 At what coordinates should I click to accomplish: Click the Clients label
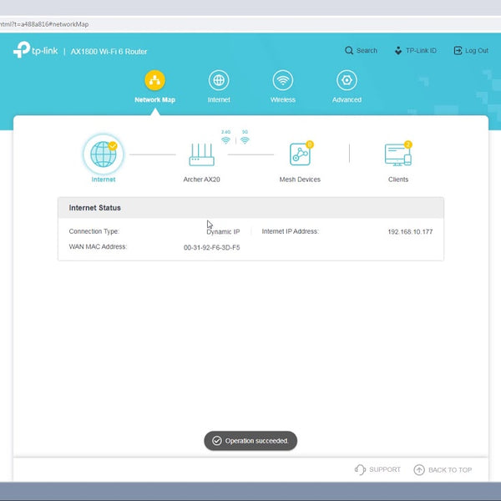tap(398, 180)
